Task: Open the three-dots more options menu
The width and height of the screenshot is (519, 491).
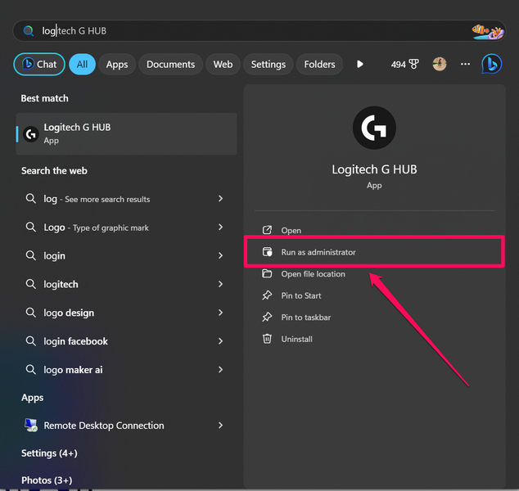Action: 465,64
